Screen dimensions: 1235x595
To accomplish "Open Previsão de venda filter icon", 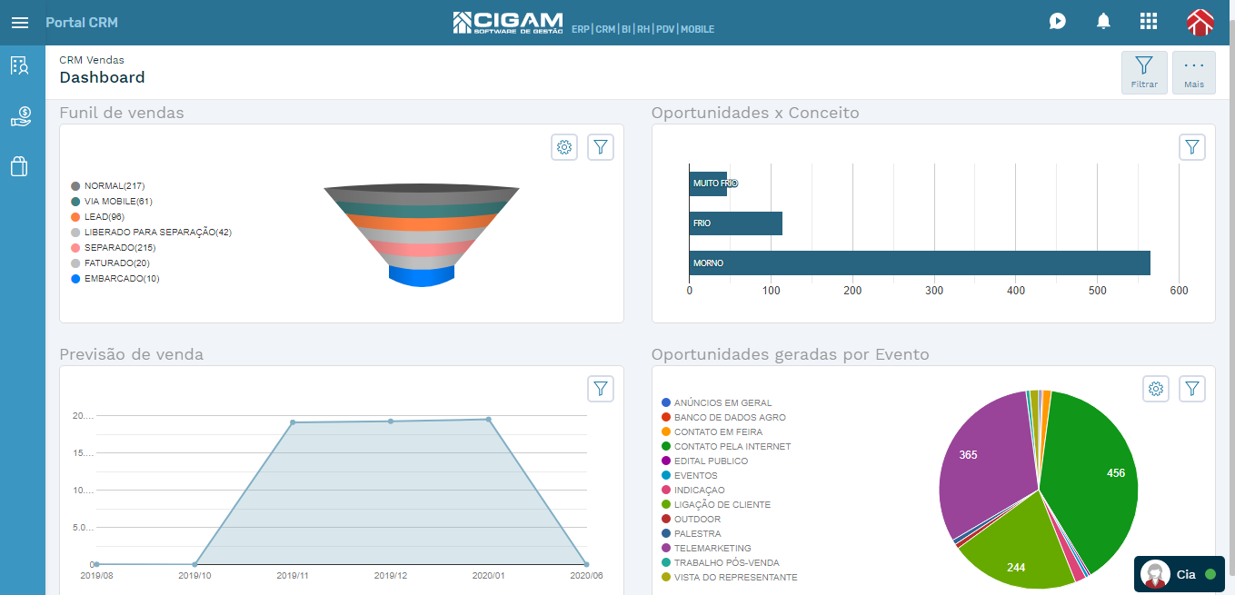I will [x=601, y=389].
